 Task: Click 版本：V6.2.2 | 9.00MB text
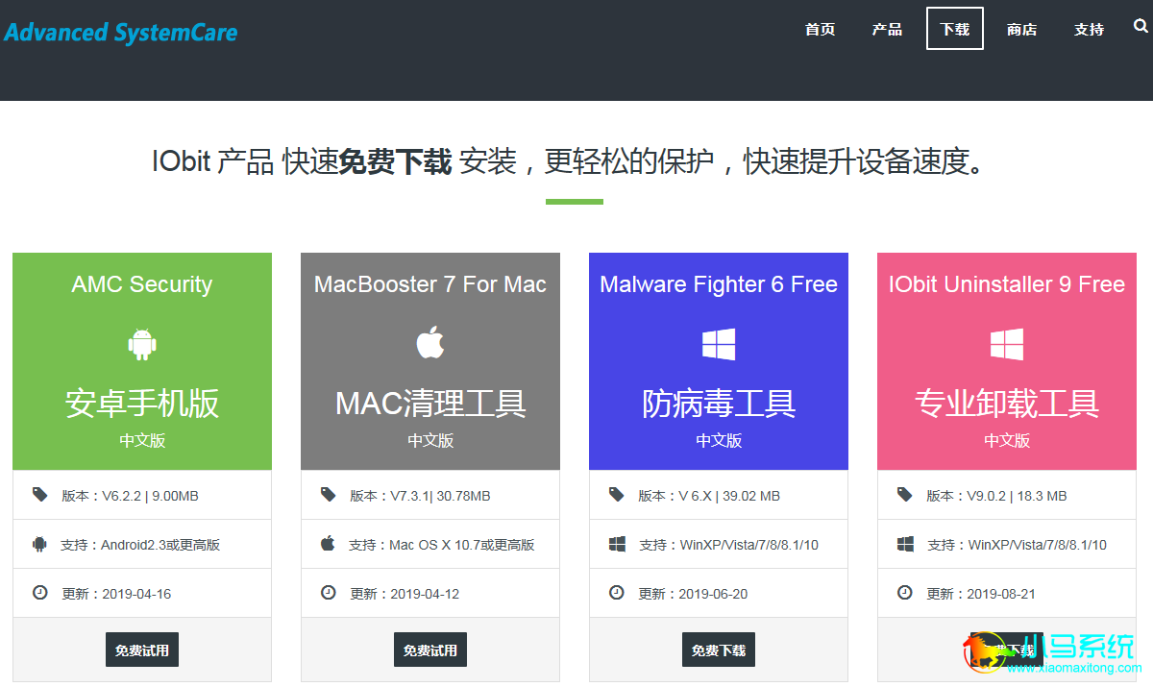click(130, 496)
